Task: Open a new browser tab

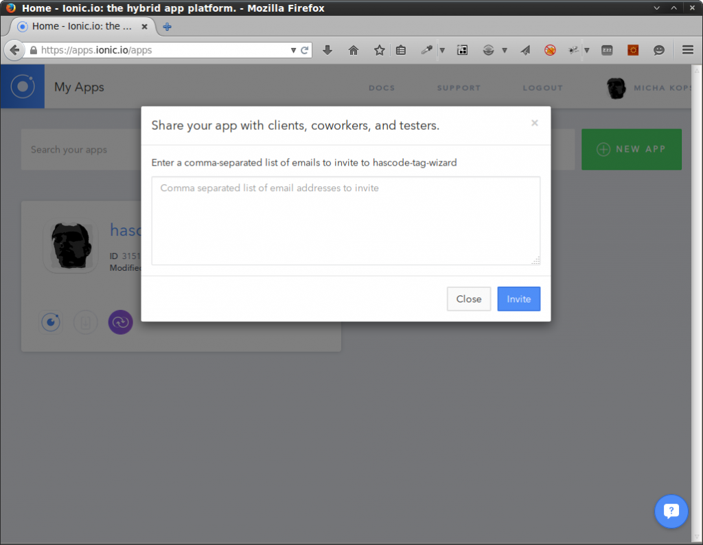Action: (x=167, y=27)
